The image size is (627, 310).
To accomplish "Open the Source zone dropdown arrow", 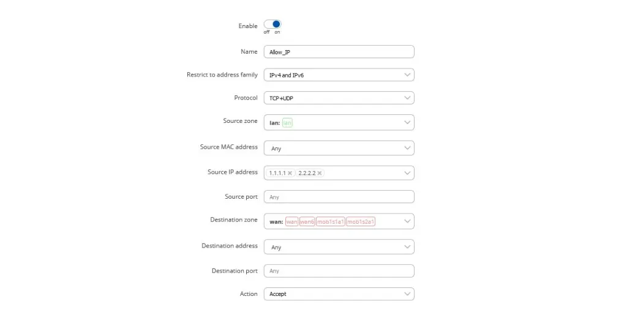I will pos(407,122).
